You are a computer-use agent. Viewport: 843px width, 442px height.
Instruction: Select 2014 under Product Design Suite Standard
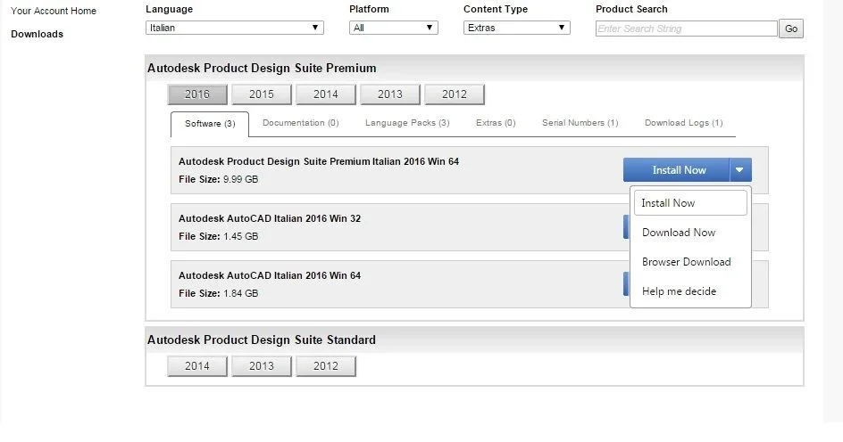click(x=197, y=366)
